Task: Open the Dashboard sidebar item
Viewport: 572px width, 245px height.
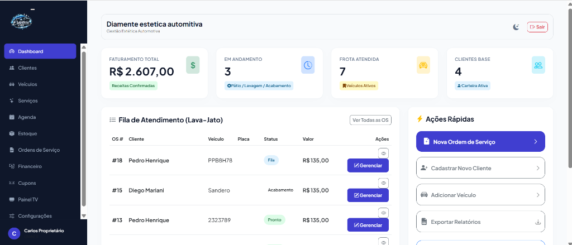Action: coord(40,51)
